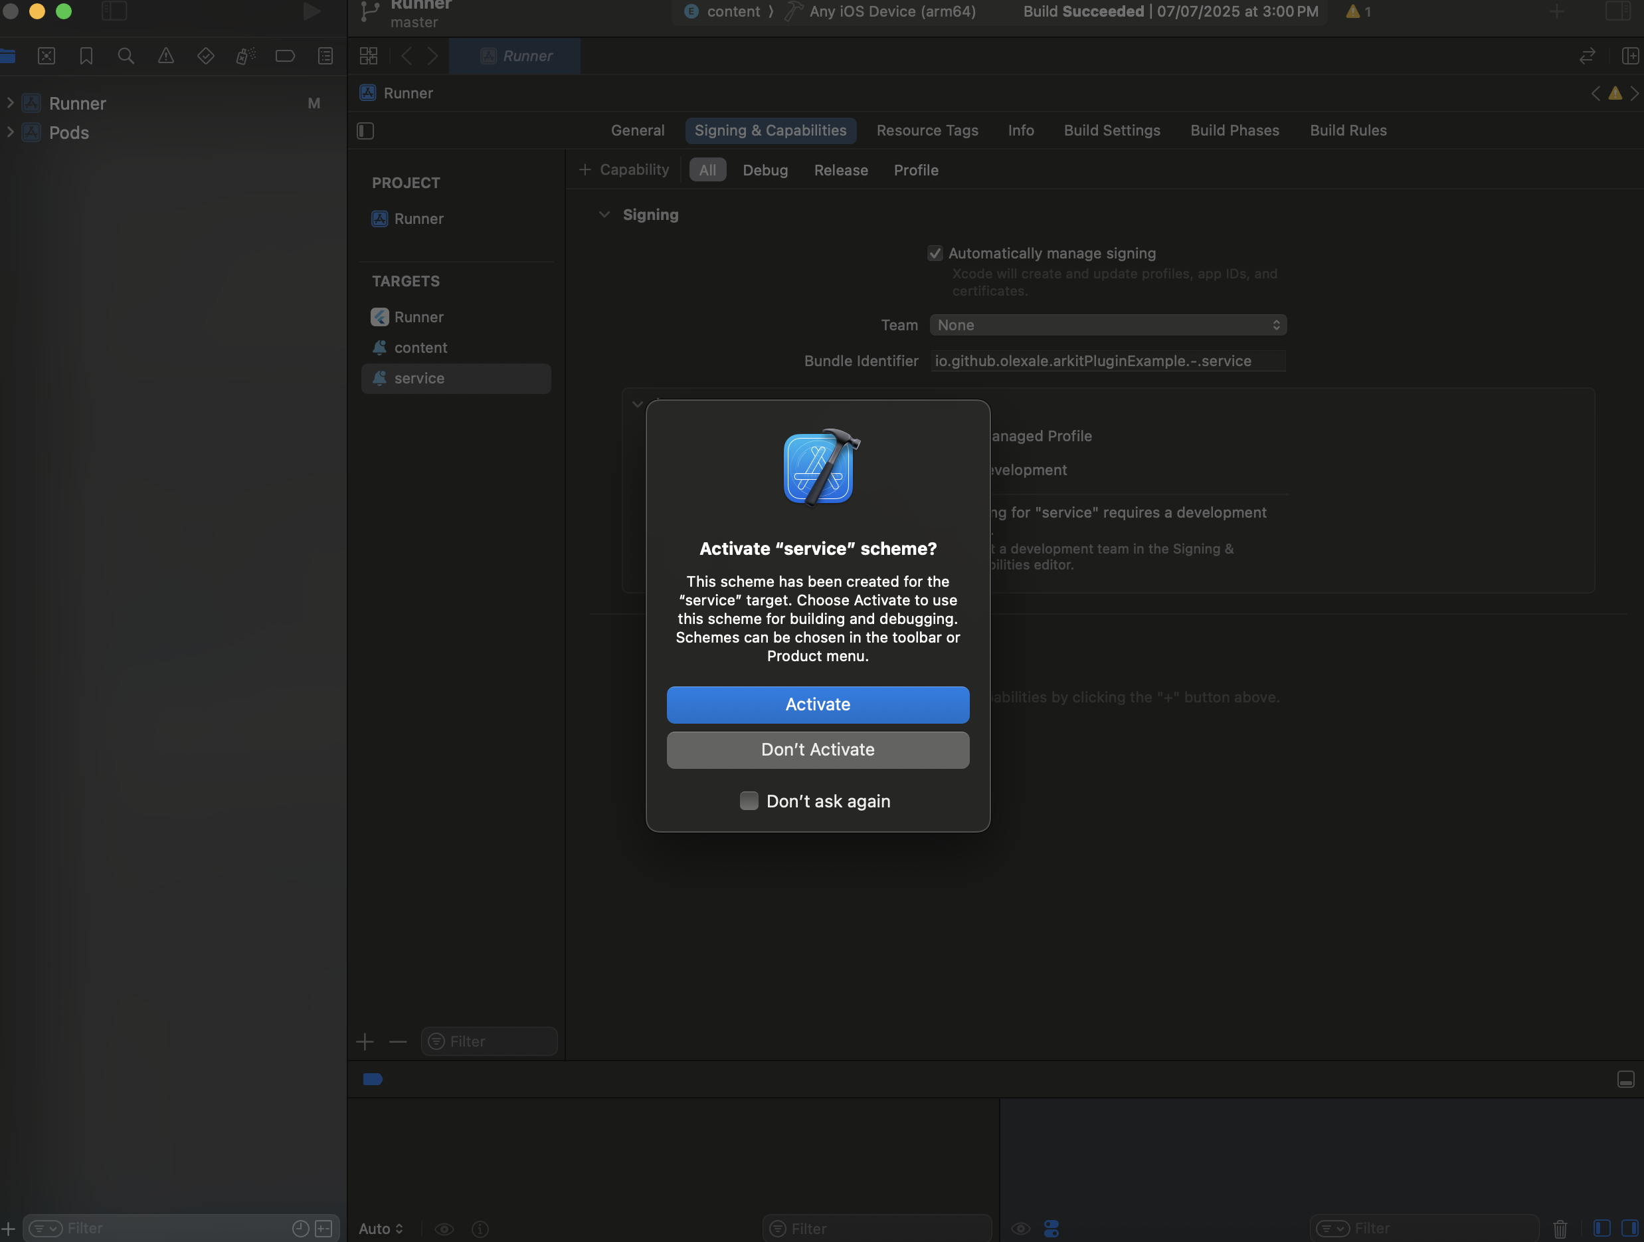Screen dimensions: 1644x1242
Task: Open the Auto variables scope menu
Action: (381, 1229)
